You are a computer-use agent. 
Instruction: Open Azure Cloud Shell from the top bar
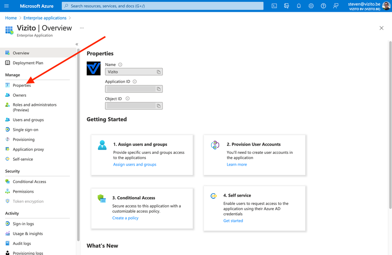(x=274, y=6)
